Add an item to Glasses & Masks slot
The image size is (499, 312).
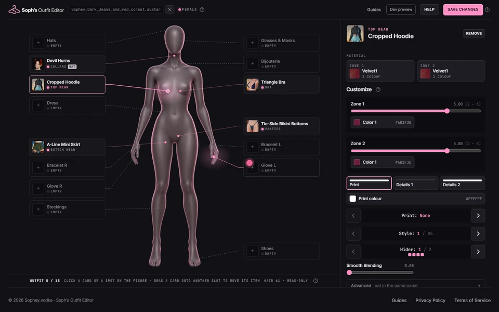(253, 43)
